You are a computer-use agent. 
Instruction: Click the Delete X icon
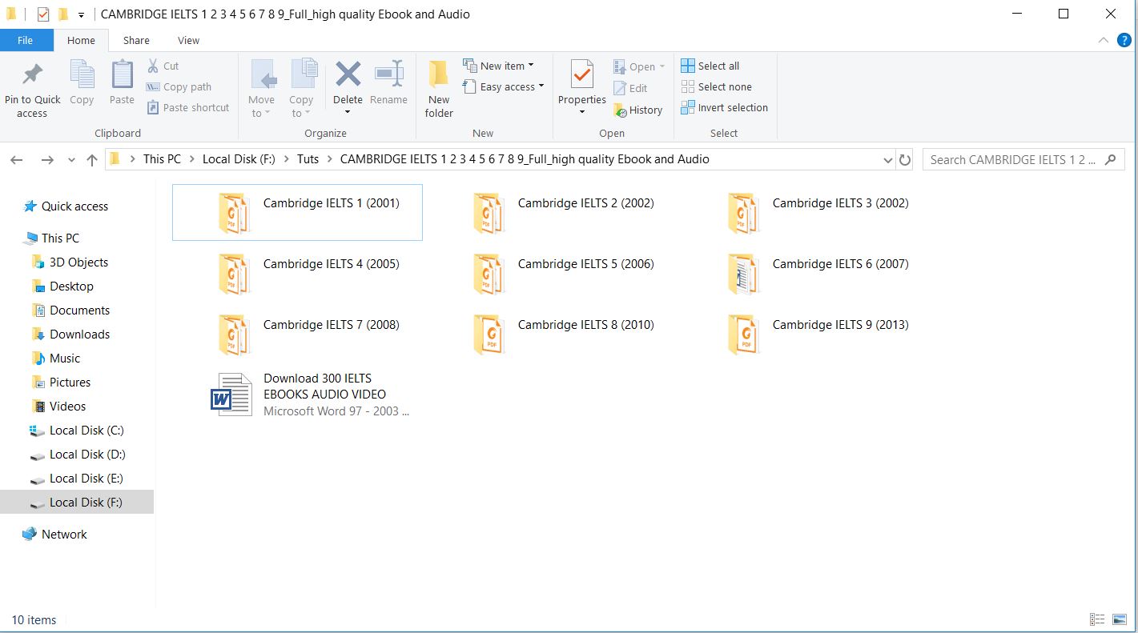(348, 75)
